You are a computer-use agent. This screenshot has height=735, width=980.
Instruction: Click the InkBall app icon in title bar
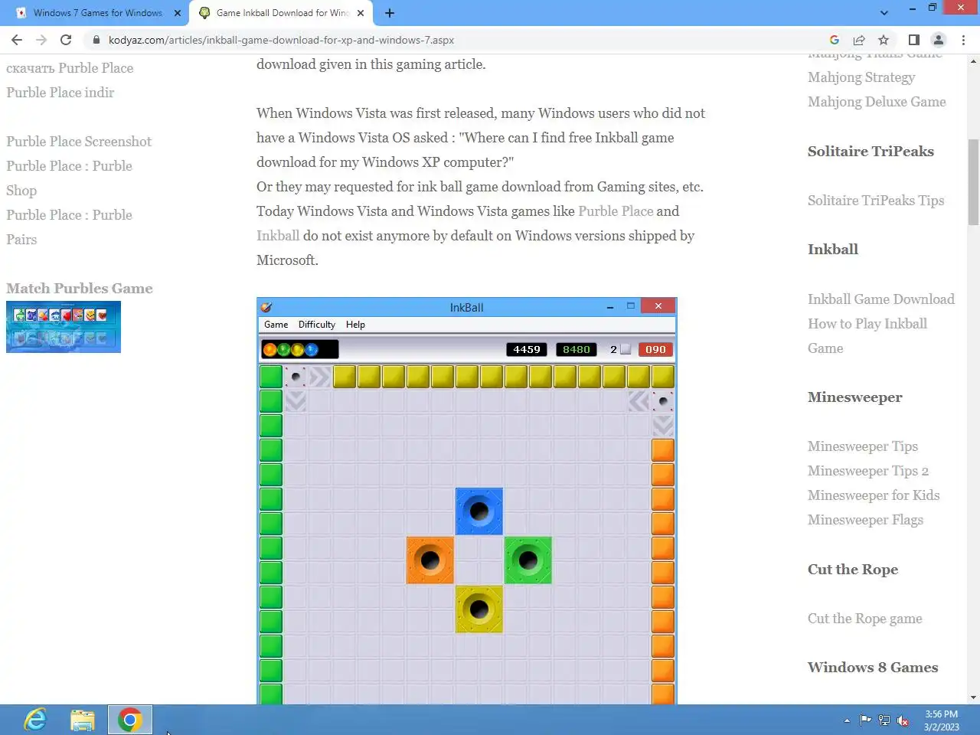pyautogui.click(x=266, y=307)
